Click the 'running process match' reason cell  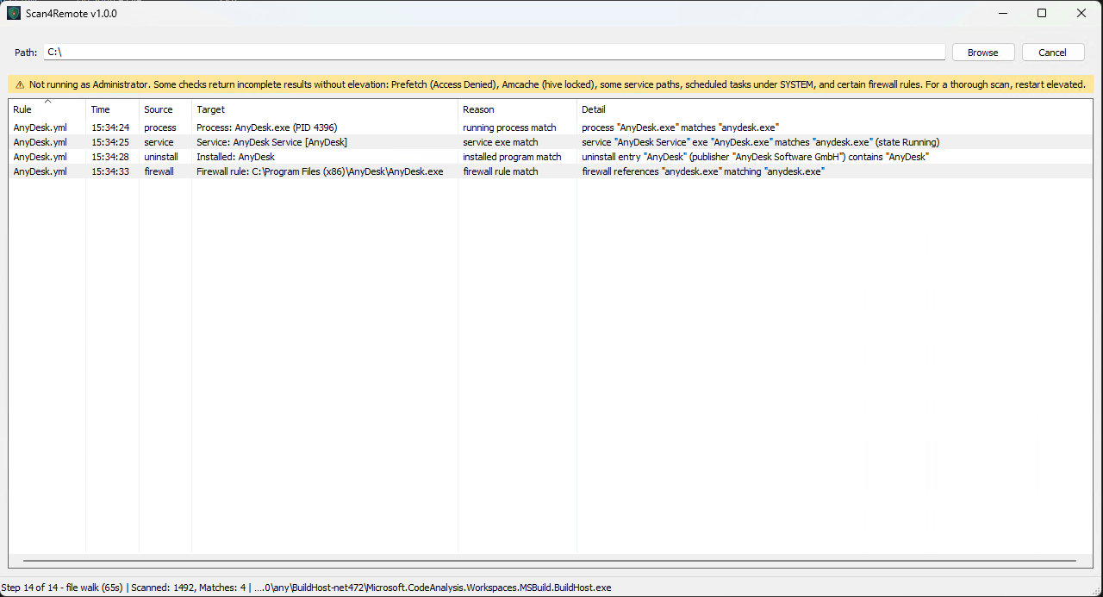(x=509, y=127)
